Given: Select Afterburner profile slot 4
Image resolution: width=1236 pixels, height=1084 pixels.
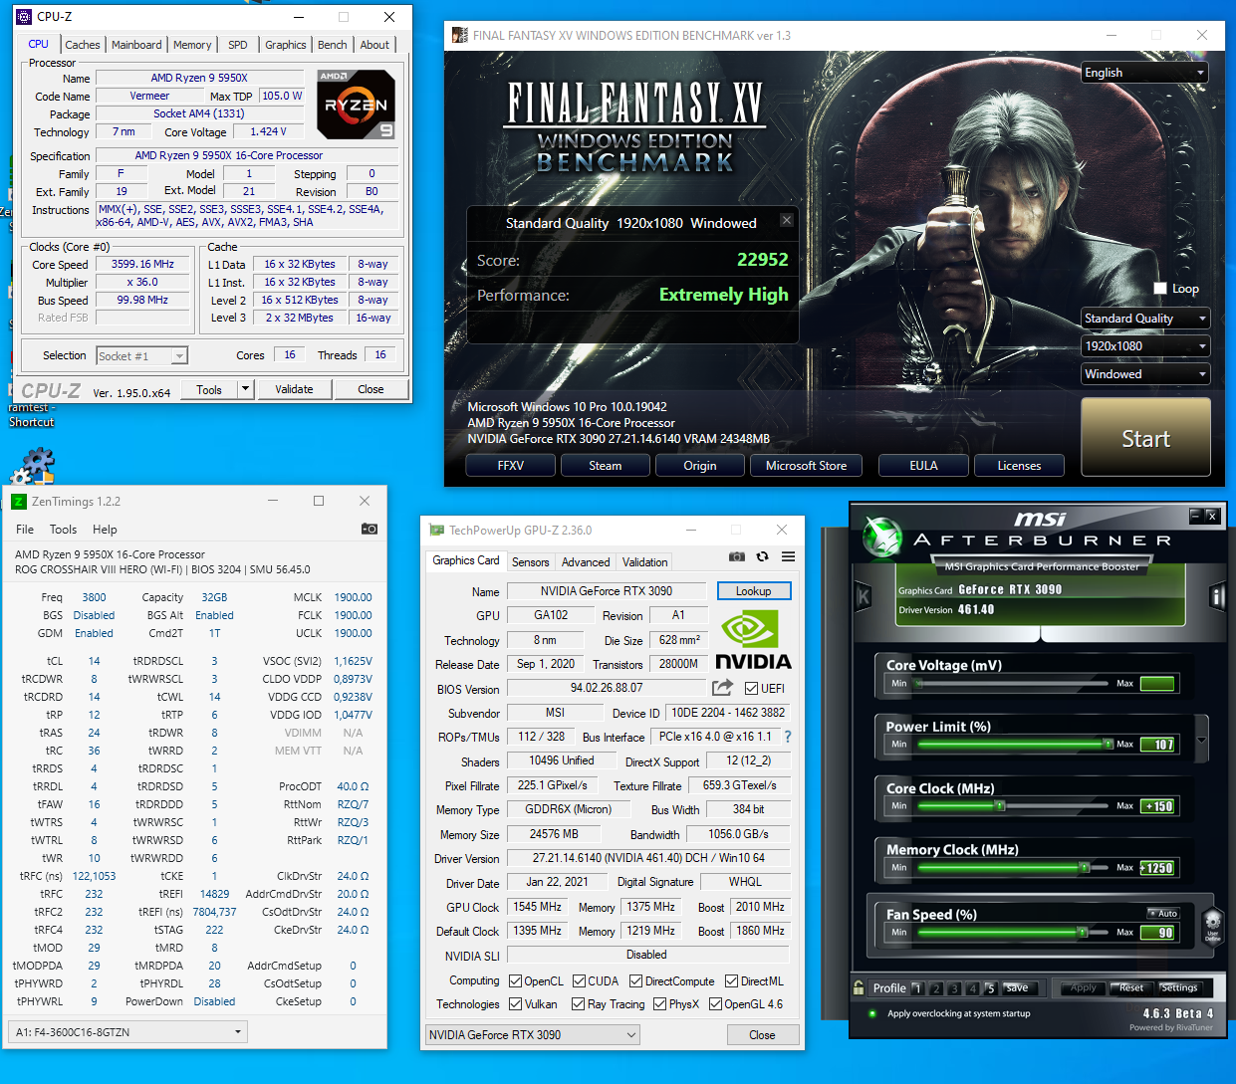Looking at the screenshot, I should 972,988.
